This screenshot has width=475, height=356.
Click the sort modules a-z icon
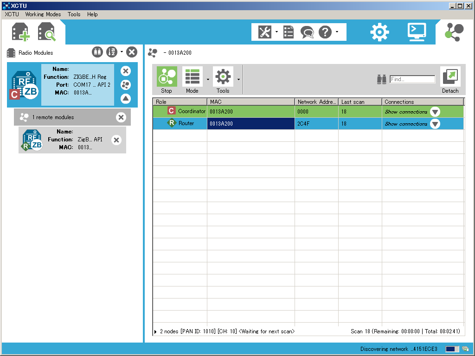click(x=112, y=52)
